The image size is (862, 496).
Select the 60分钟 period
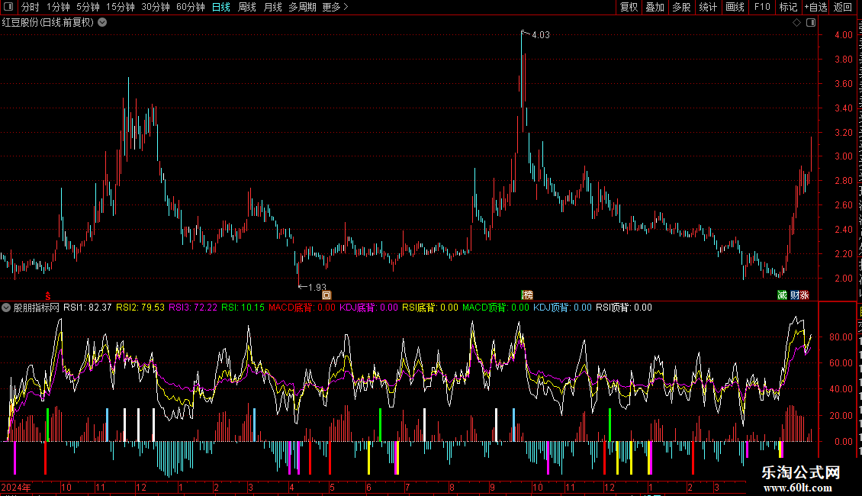click(x=191, y=7)
